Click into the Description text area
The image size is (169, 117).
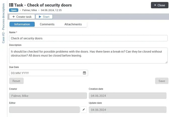[x=88, y=55]
